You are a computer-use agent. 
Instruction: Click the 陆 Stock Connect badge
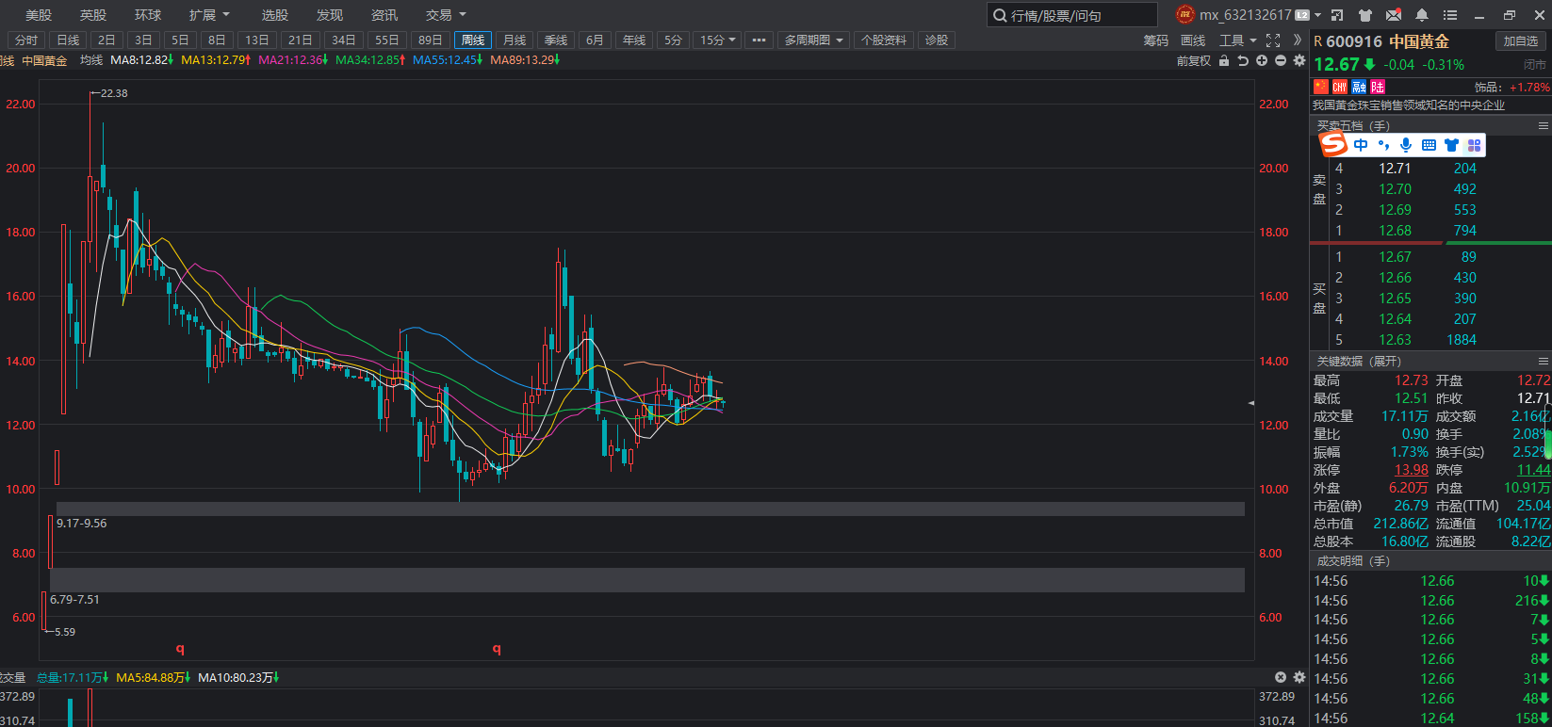pos(1378,87)
